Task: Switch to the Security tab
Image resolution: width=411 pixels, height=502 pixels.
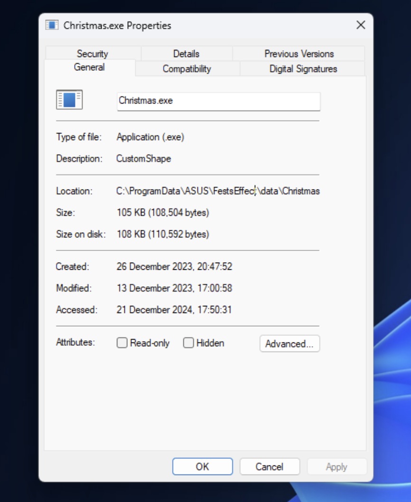Action: 93,54
